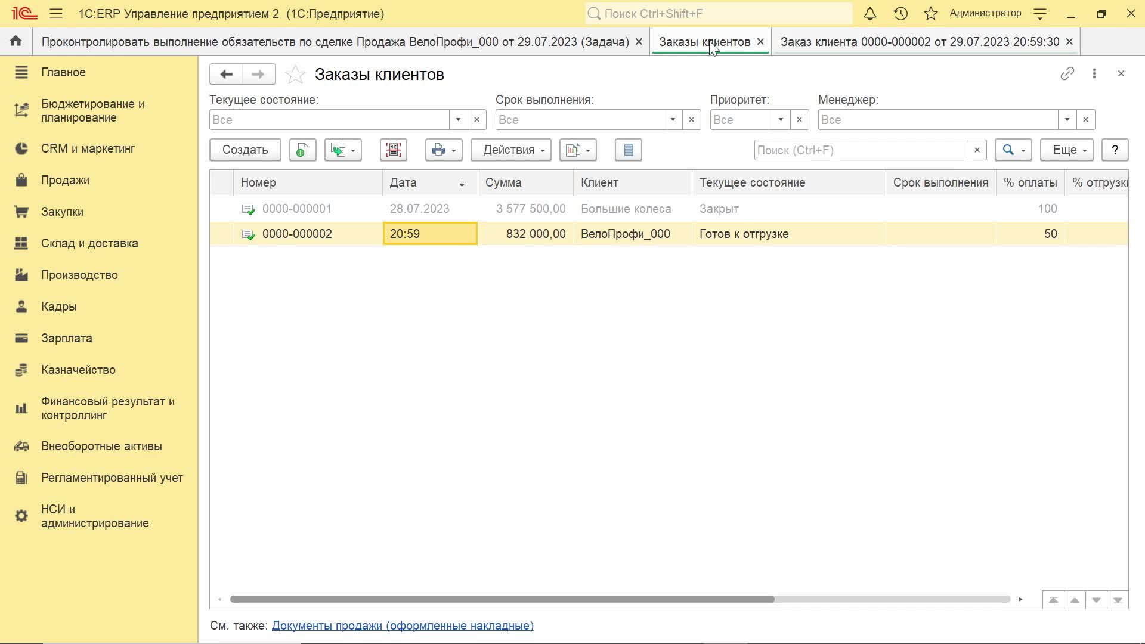The width and height of the screenshot is (1145, 644).
Task: Open notifications bell icon
Action: (x=870, y=13)
